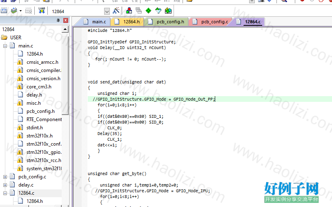
Task: Select core_cm3.h in the tree
Action: pos(39,87)
